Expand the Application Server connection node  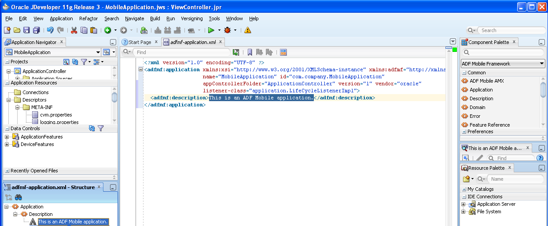pos(463,204)
